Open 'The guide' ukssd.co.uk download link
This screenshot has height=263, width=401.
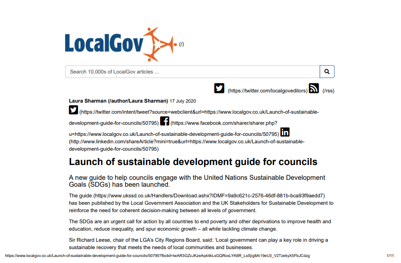tap(197, 196)
